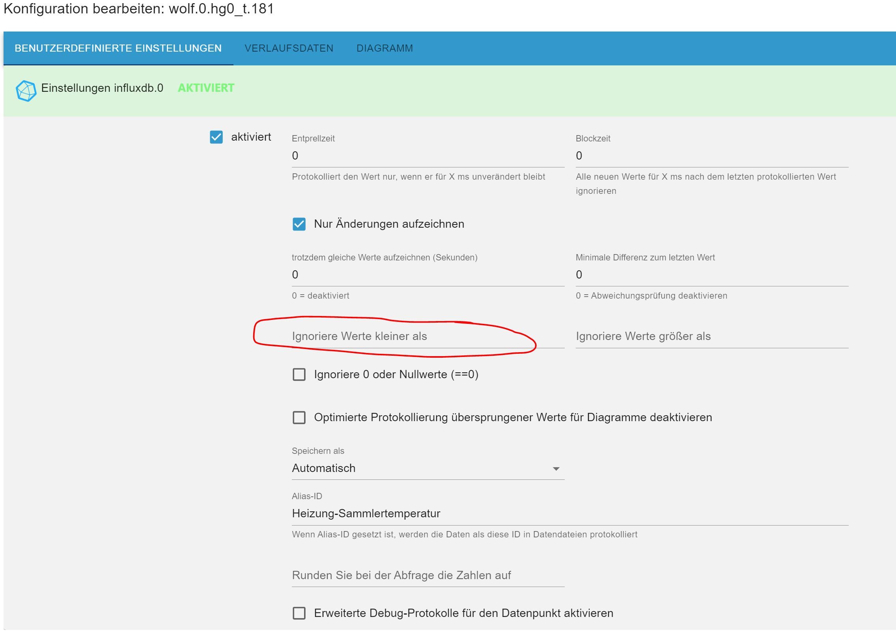896x639 pixels.
Task: Click the Entprellzeit input field
Action: click(428, 156)
